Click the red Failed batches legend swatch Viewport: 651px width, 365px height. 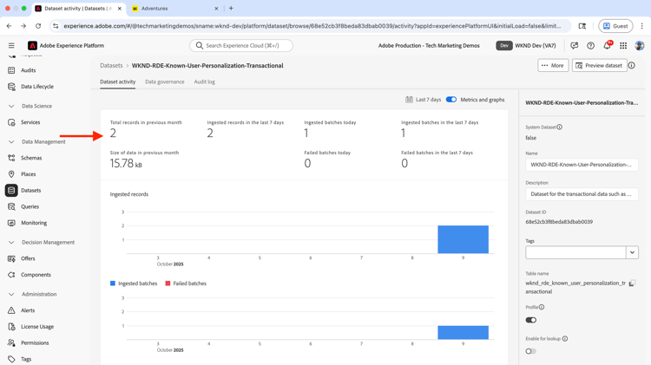168,284
